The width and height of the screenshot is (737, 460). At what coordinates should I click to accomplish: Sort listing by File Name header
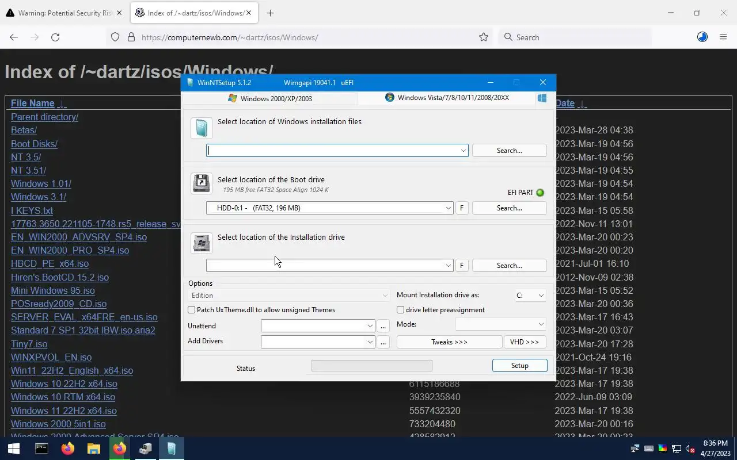tap(33, 103)
